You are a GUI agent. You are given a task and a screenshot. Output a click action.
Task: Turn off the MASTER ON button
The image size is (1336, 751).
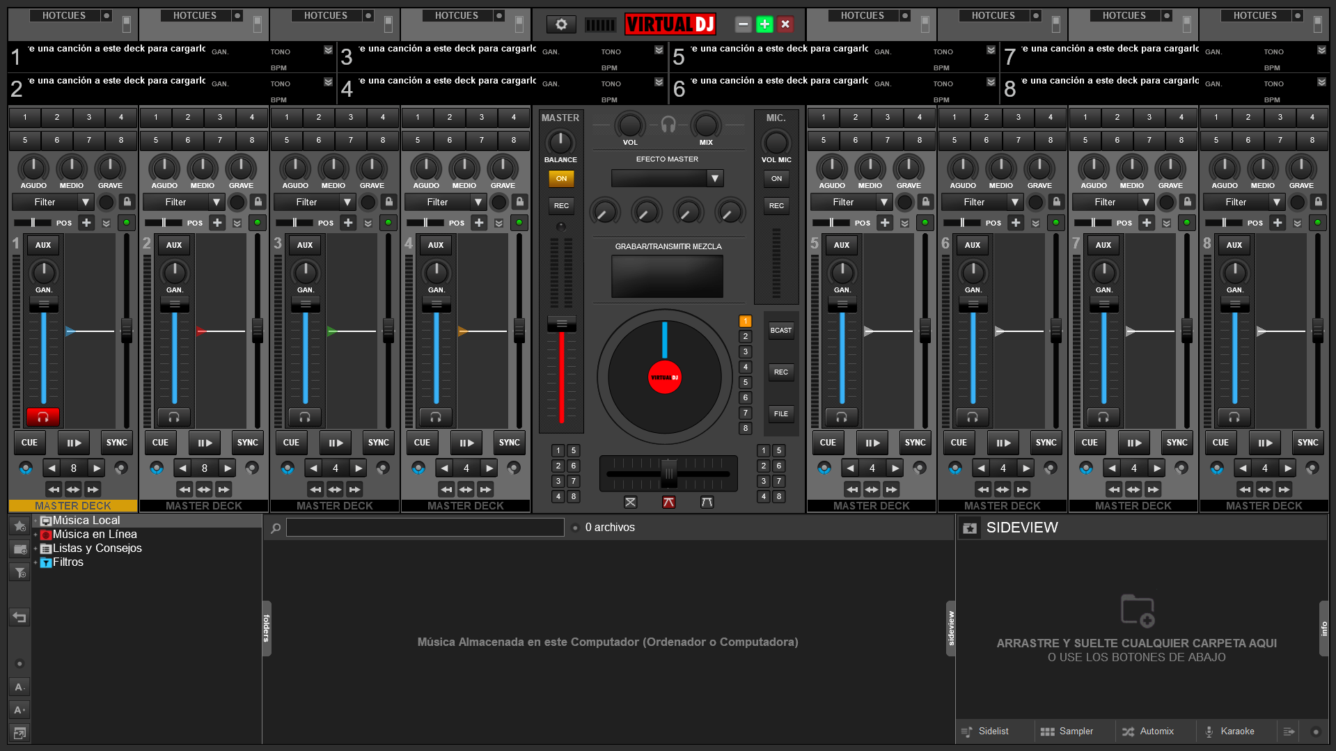pos(561,179)
